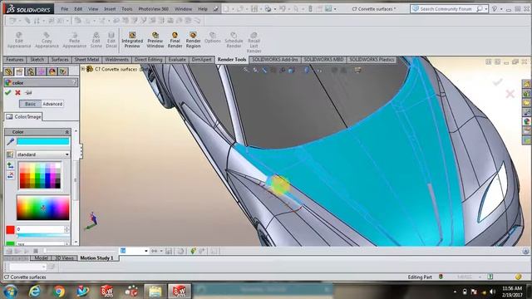The height and width of the screenshot is (299, 532).
Task: Open ConfigurationManager panel icon
Action: pyautogui.click(x=30, y=71)
